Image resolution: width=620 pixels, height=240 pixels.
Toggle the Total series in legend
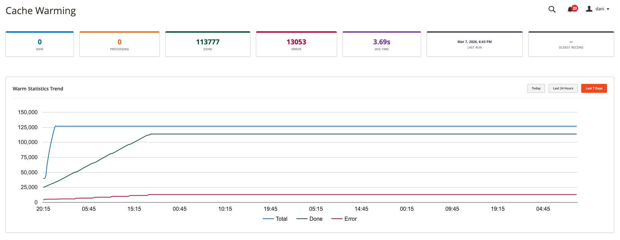tap(275, 219)
